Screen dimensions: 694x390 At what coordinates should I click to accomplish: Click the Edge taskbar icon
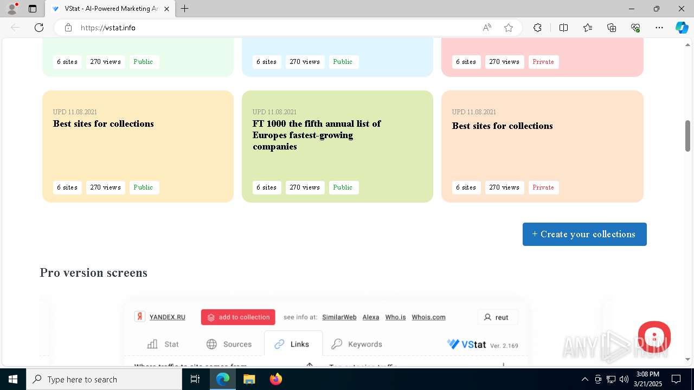tap(223, 379)
